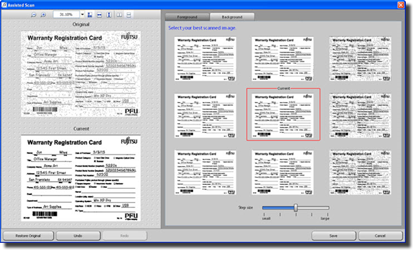Click the zoom percentage field showing 31.10%

pos(66,14)
